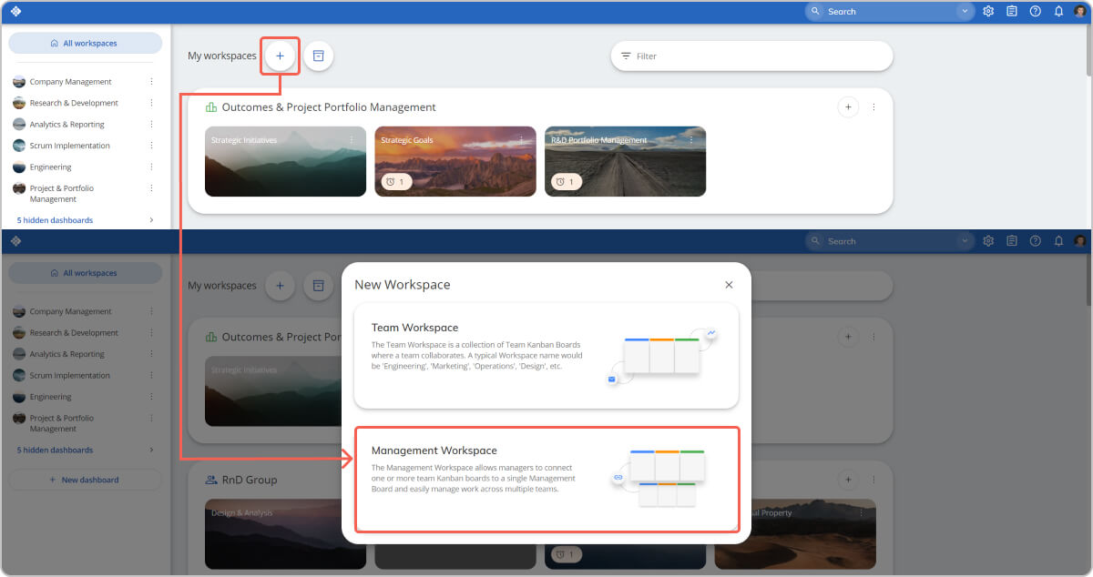Choose the Team Workspace option
This screenshot has height=577, width=1093.
point(546,353)
